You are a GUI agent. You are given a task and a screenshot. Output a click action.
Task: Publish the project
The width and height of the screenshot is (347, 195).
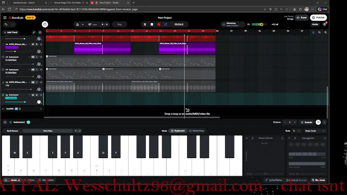tap(319, 18)
